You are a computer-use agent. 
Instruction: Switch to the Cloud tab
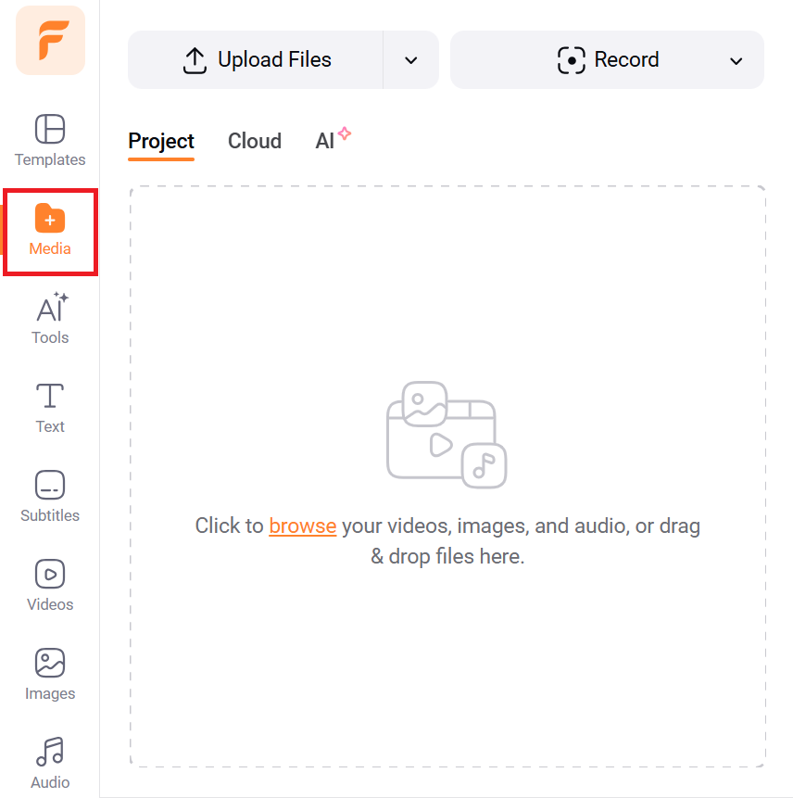pyautogui.click(x=254, y=141)
